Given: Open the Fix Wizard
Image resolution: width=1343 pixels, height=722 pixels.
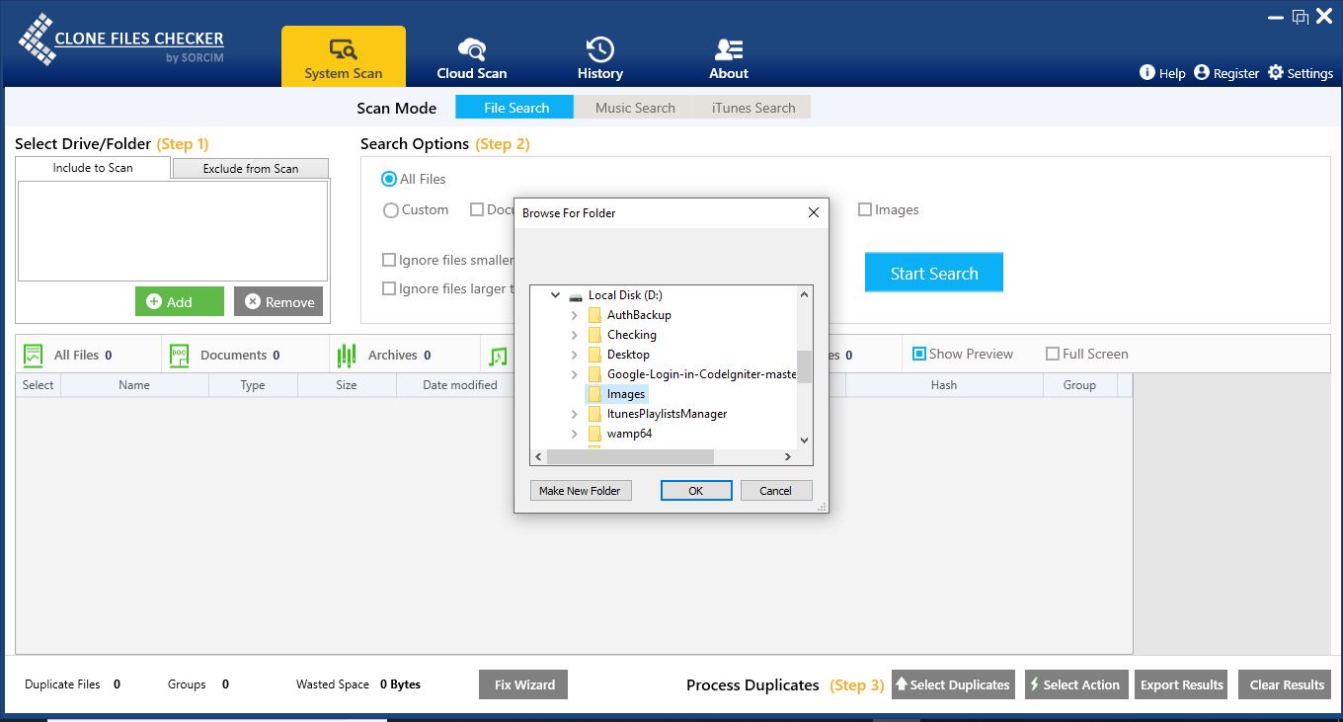Looking at the screenshot, I should [524, 684].
